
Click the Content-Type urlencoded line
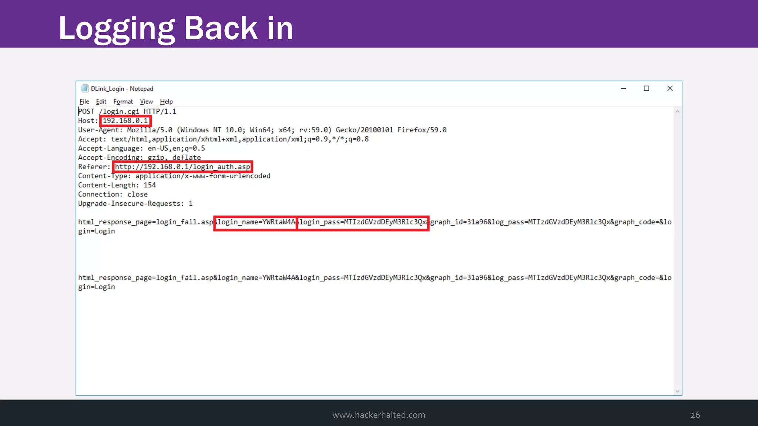[x=174, y=176]
